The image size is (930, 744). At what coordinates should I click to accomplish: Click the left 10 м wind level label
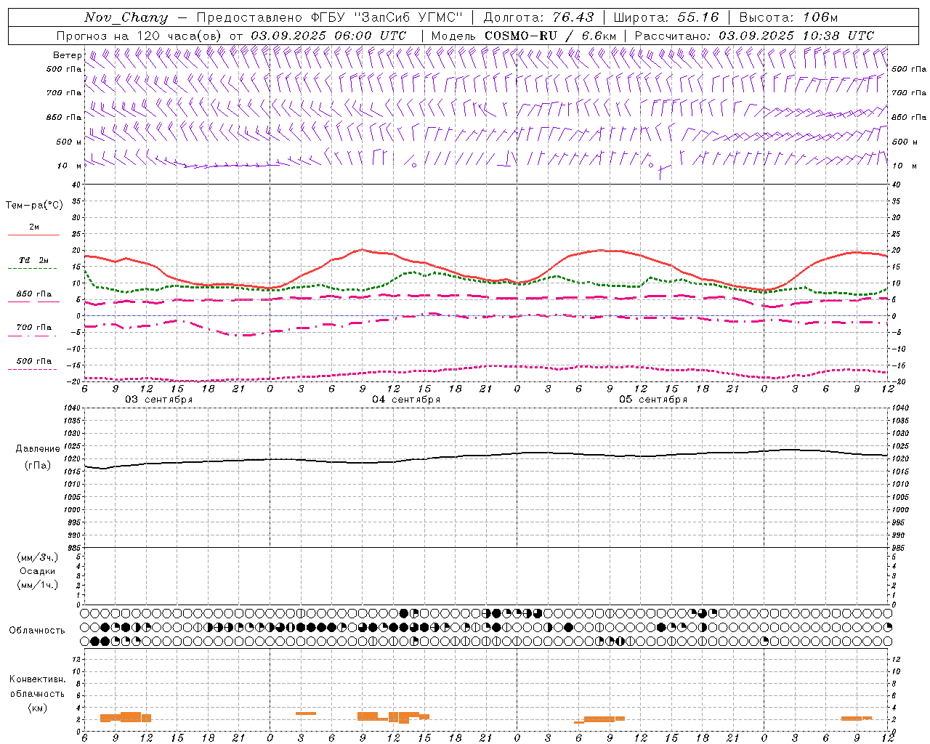point(70,166)
